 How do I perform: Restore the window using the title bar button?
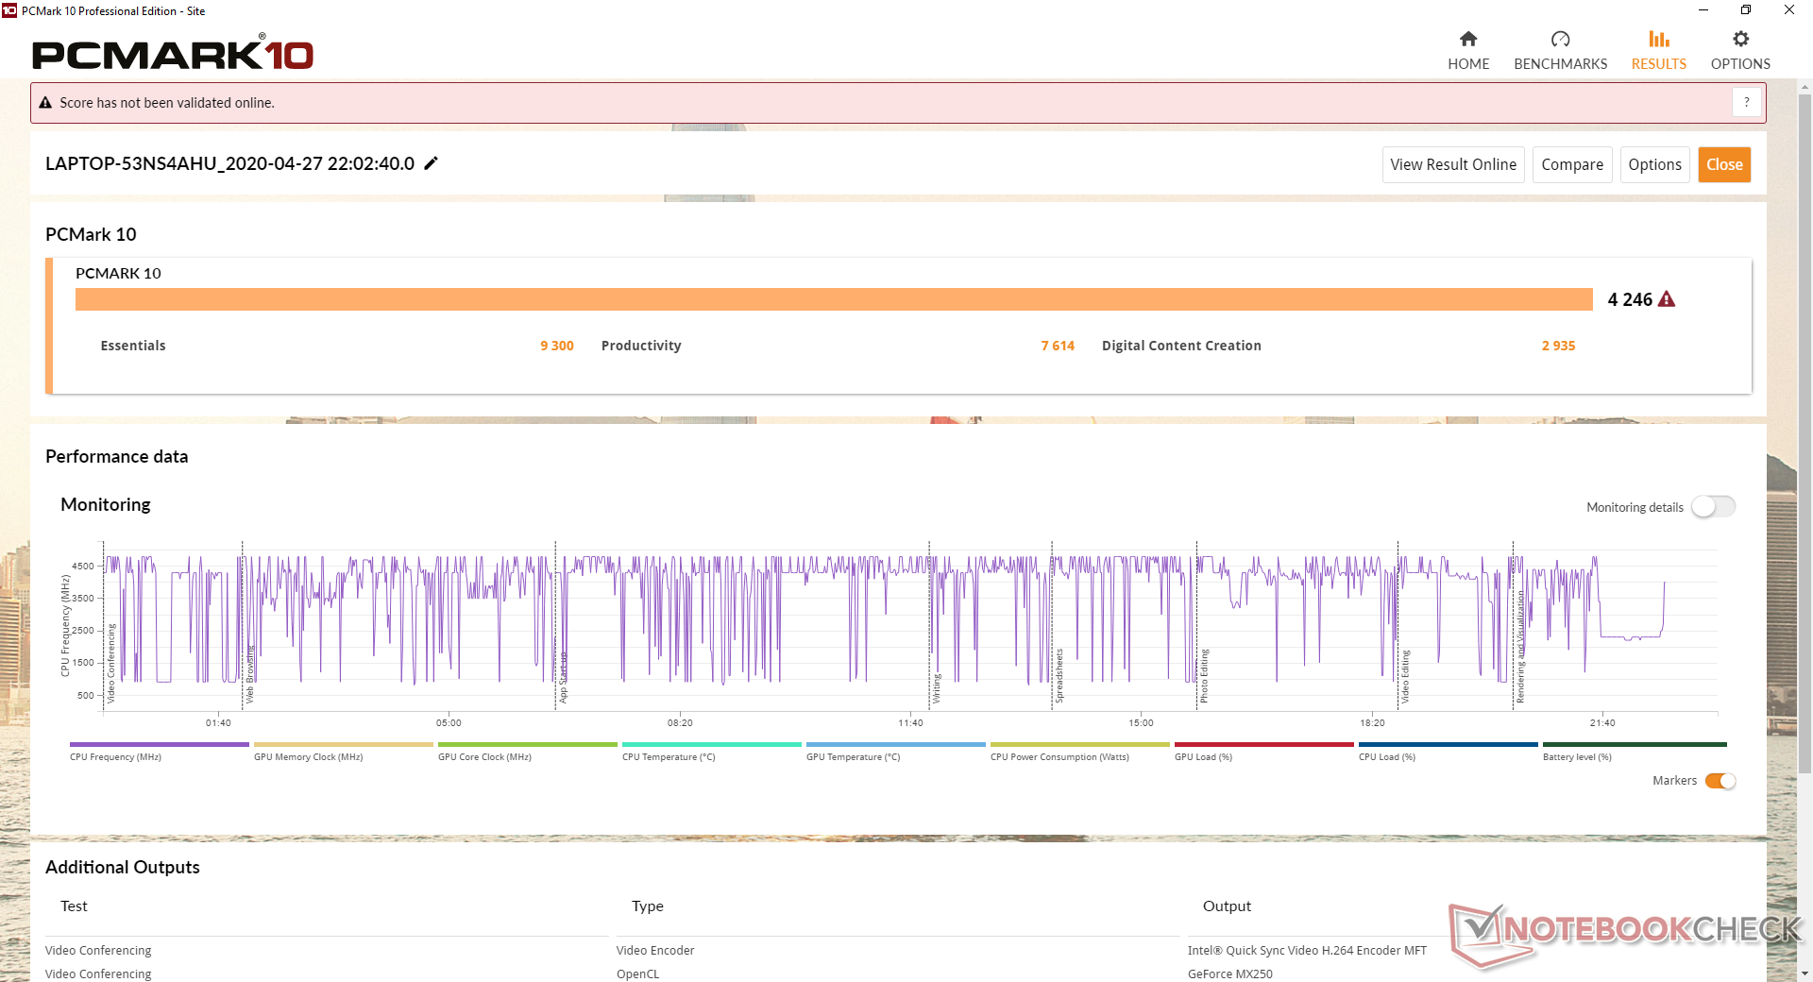(x=1746, y=10)
